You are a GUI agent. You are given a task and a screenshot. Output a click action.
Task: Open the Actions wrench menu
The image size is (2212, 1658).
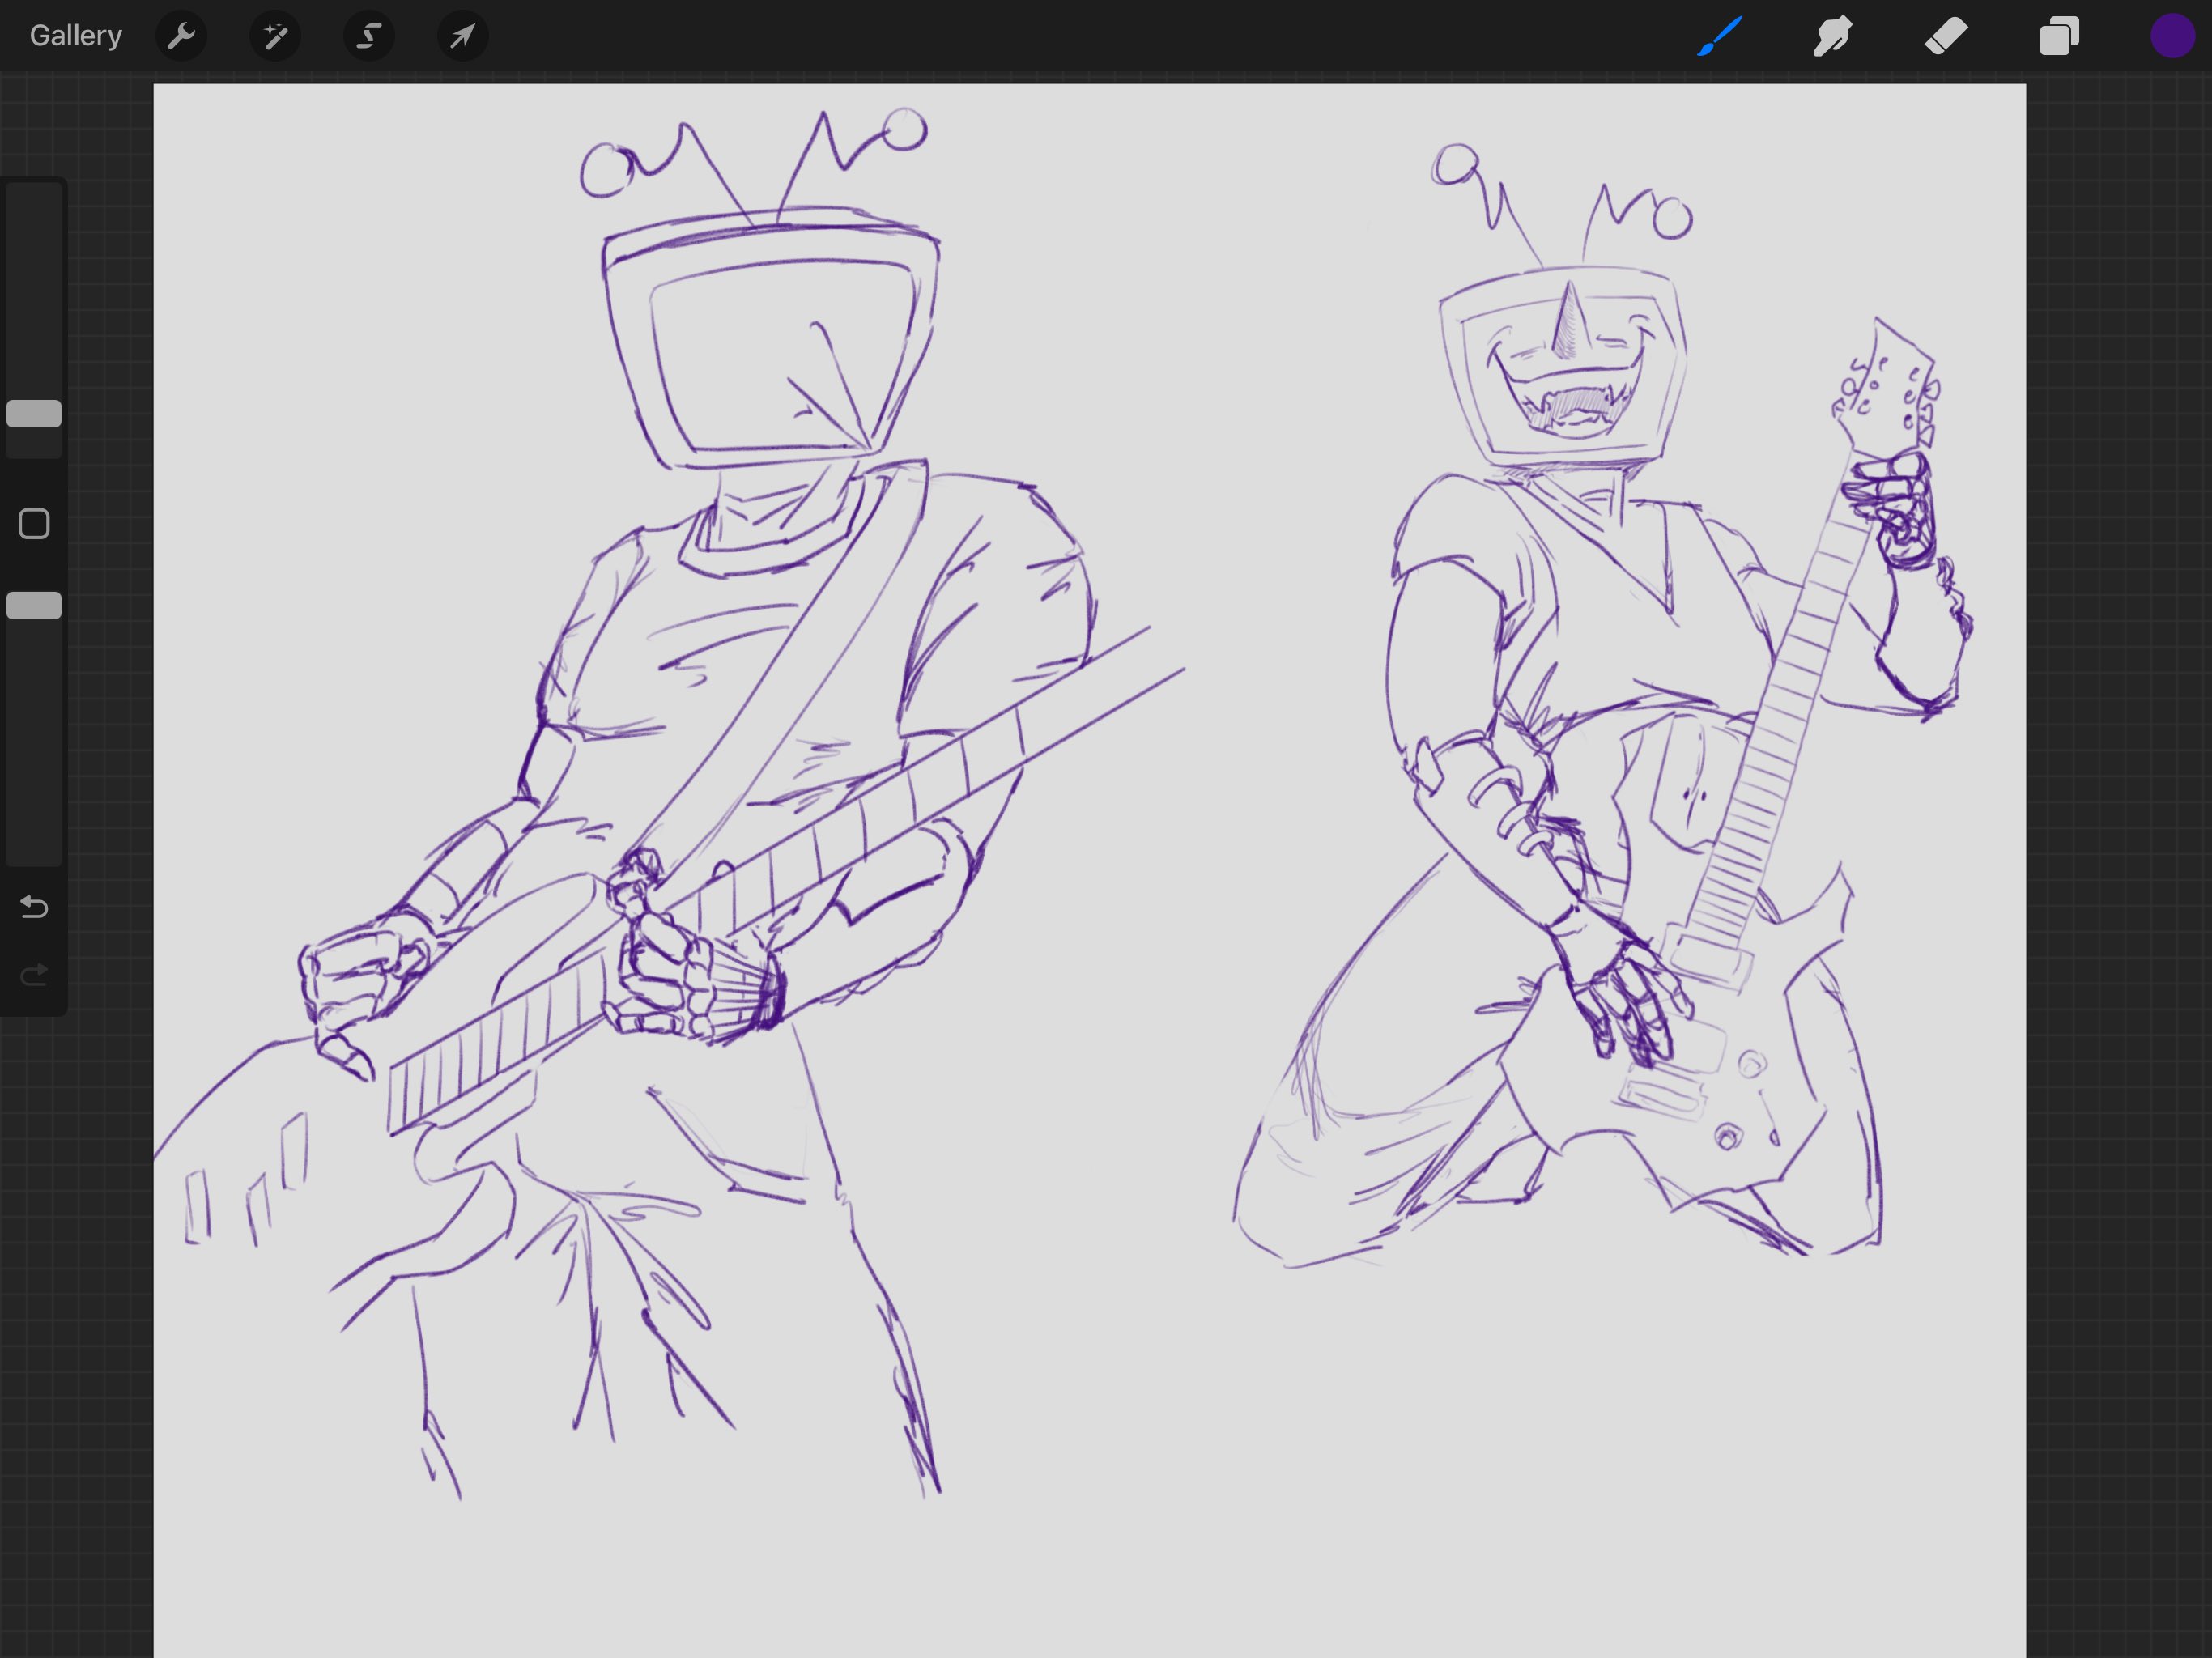click(x=181, y=37)
